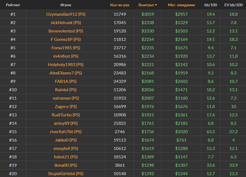Click the Игрок column header
246x177 pixels.
(x=66, y=5)
